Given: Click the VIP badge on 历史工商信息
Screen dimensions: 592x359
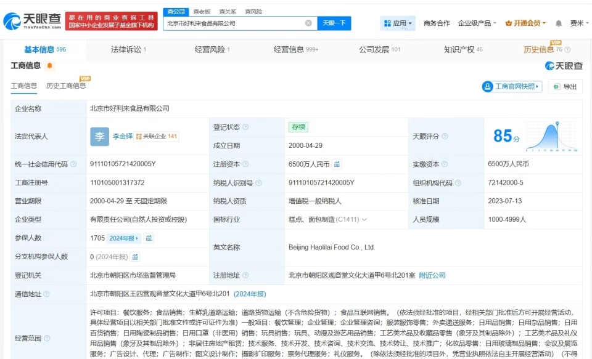Looking at the screenshot, I should 84,79.
